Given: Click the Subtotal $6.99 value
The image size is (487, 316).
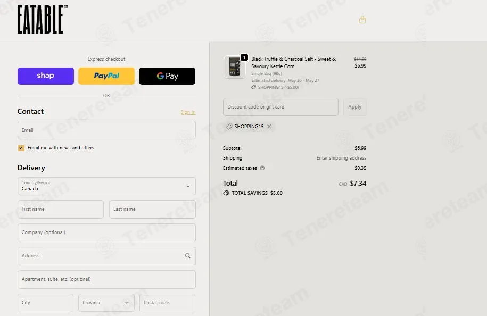Looking at the screenshot, I should coord(360,148).
